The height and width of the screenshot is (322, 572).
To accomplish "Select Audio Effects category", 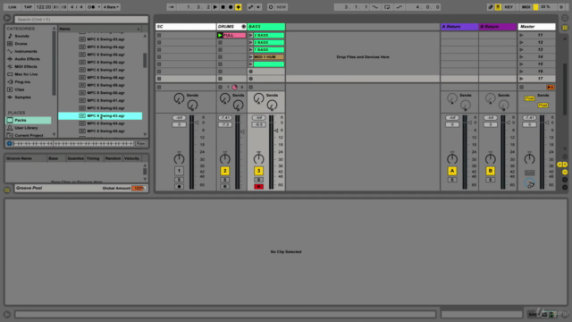I will click(x=27, y=59).
